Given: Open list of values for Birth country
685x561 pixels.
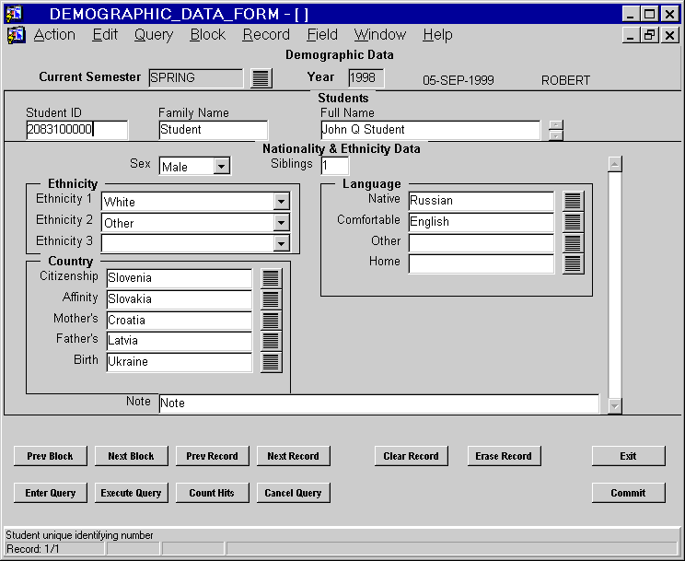Looking at the screenshot, I should [x=271, y=362].
